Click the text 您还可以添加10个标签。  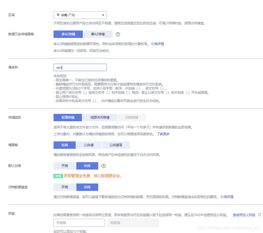coord(70,231)
